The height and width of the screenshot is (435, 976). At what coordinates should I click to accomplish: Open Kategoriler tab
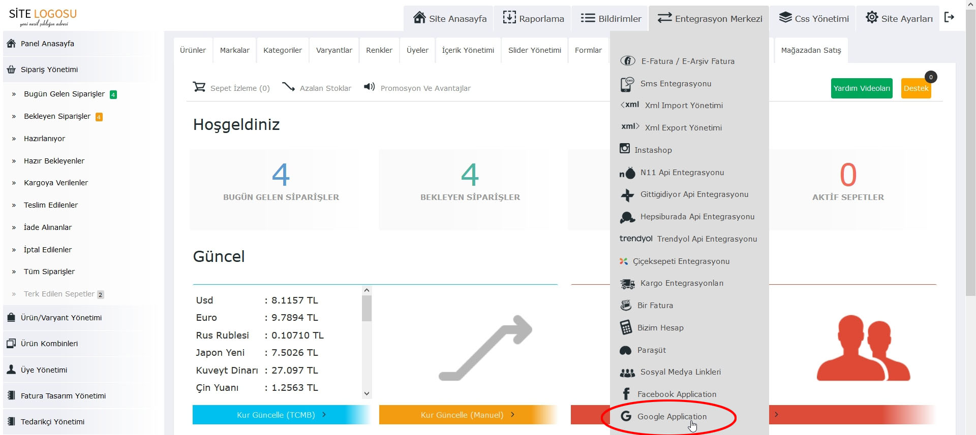(x=283, y=50)
